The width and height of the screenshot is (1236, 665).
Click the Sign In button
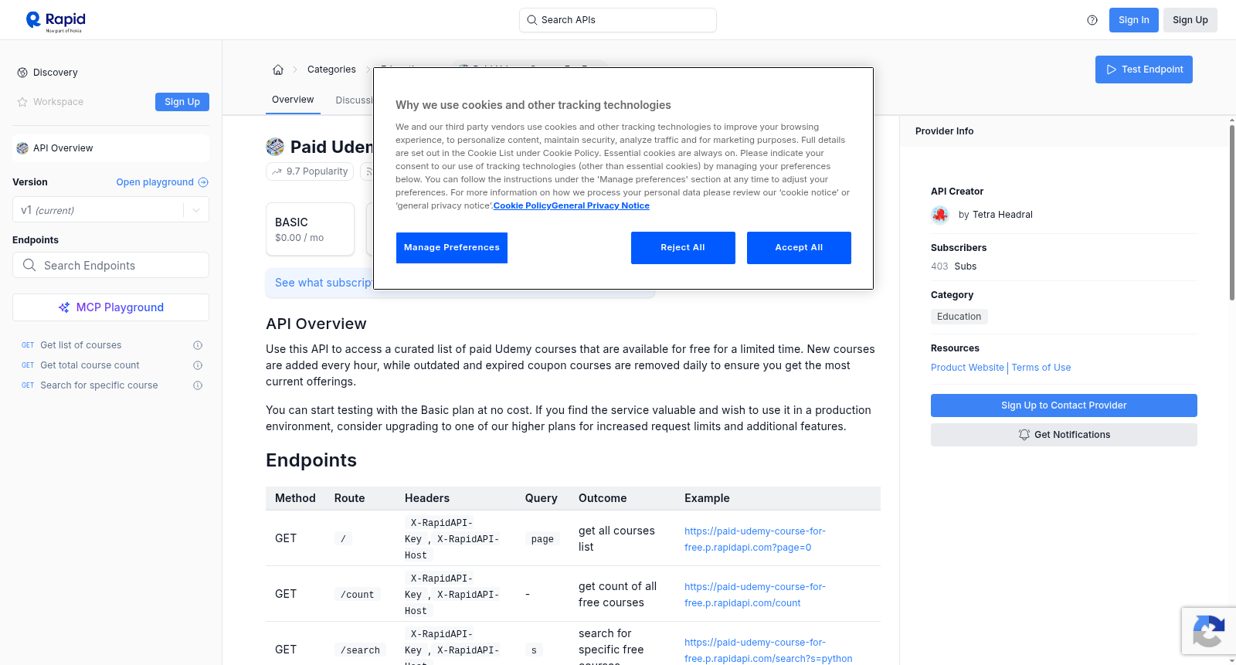coord(1134,20)
